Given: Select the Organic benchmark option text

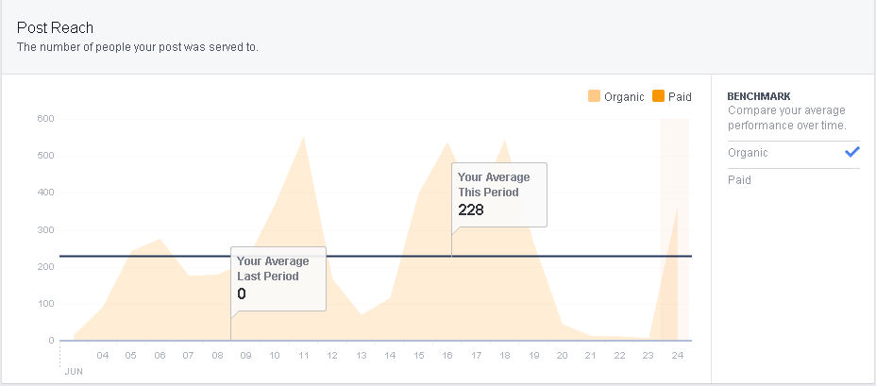Looking at the screenshot, I should point(748,153).
